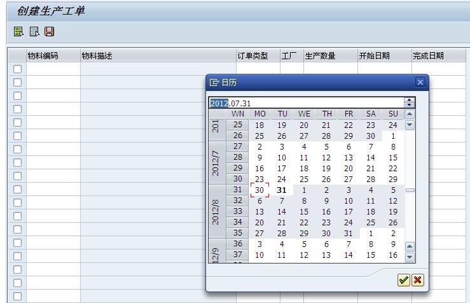The width and height of the screenshot is (470, 303).
Task: Tick the checkbox of the second table row
Action: point(17,82)
